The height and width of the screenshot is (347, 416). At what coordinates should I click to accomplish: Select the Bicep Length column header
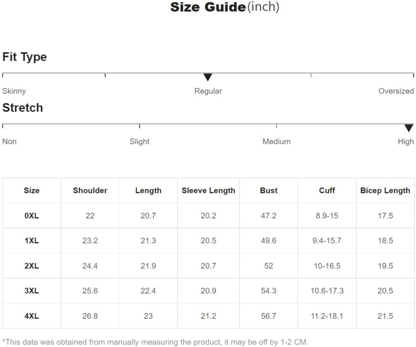(x=385, y=190)
